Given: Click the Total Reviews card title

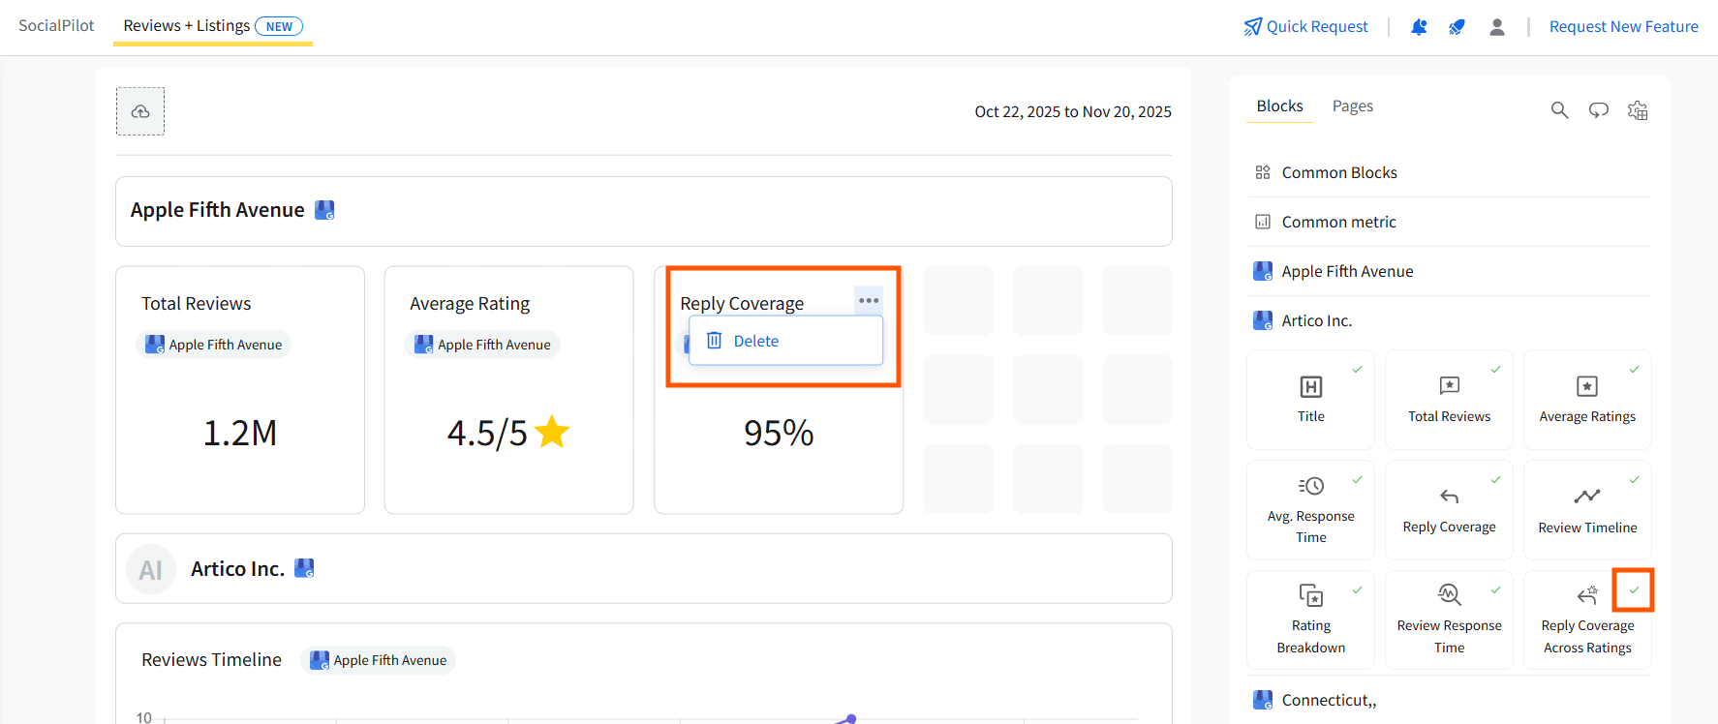Looking at the screenshot, I should [x=196, y=304].
